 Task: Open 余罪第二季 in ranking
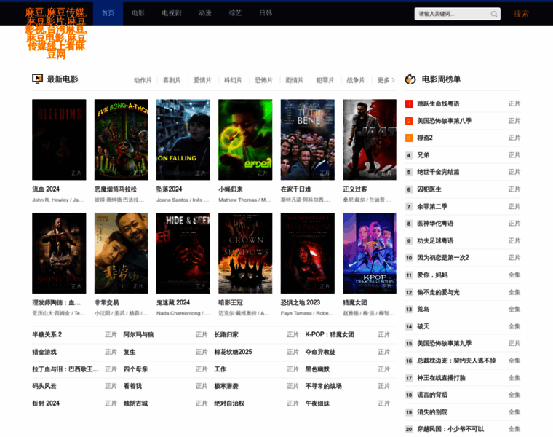coord(432,207)
